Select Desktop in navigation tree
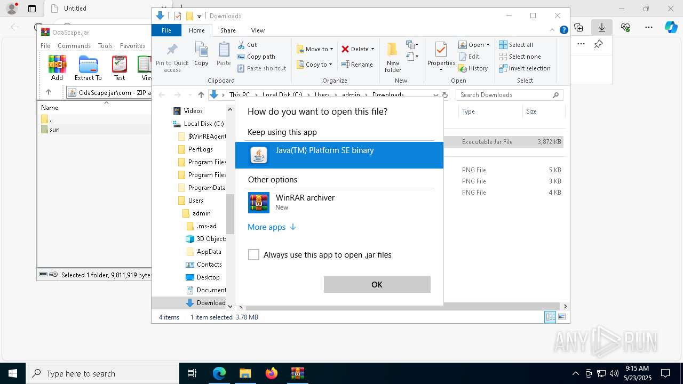 203,277
